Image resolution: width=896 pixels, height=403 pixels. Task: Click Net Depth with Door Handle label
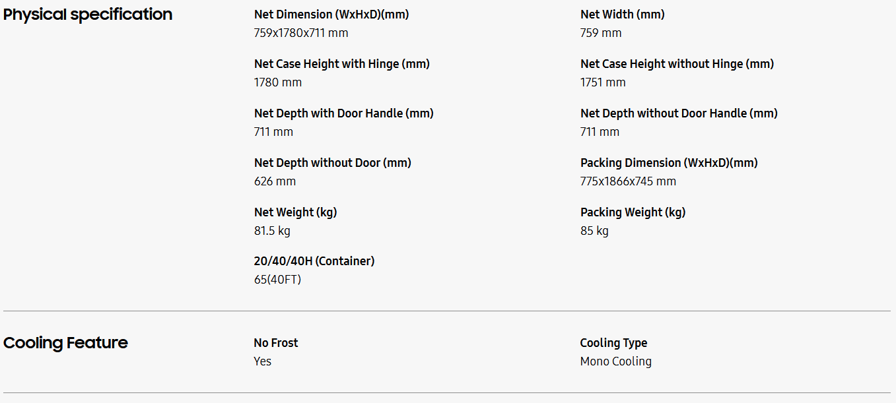344,113
